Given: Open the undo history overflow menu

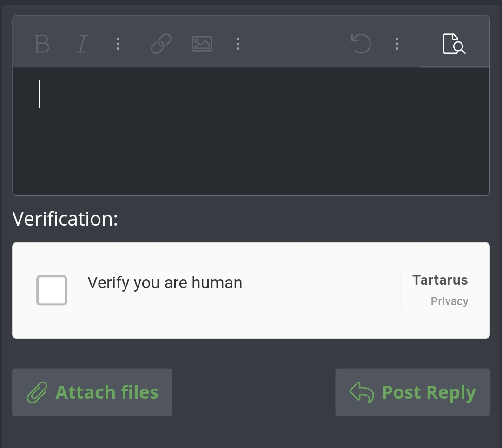Looking at the screenshot, I should tap(396, 44).
